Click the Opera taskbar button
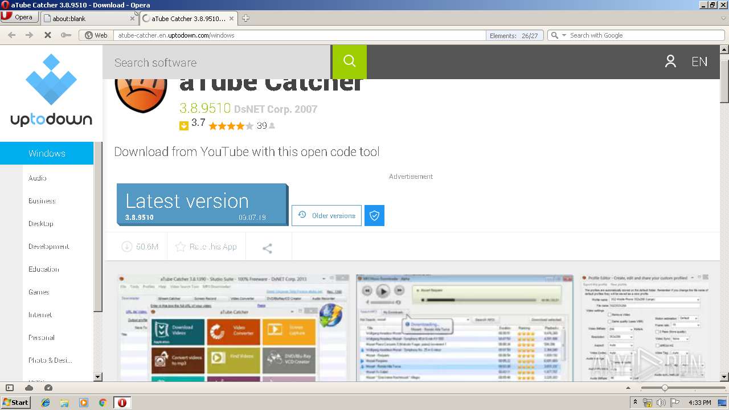729x410 pixels. (122, 403)
